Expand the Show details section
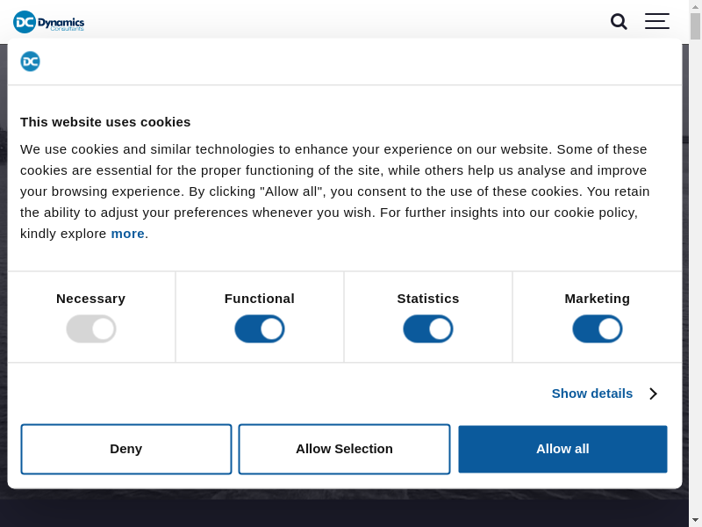 592,393
